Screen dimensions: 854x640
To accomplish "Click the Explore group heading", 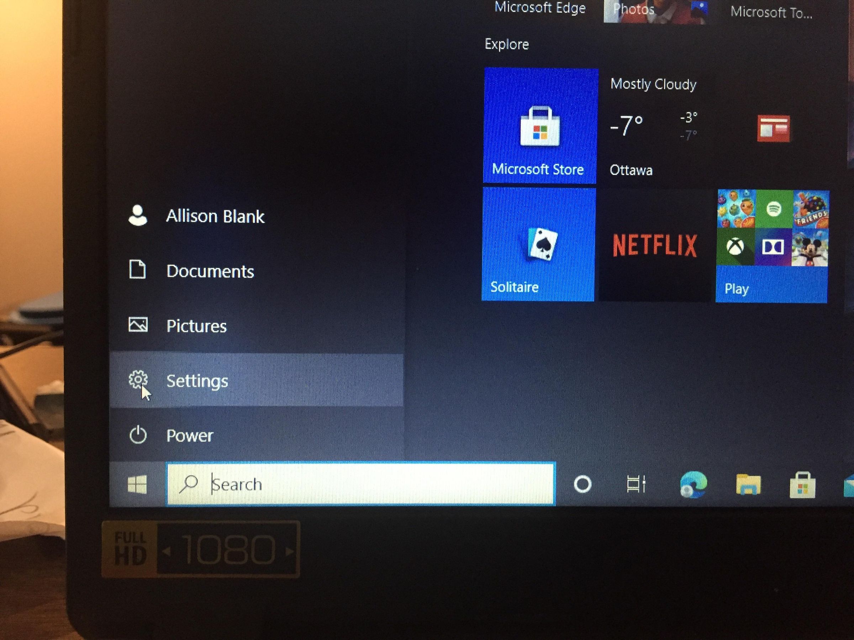I will [507, 44].
